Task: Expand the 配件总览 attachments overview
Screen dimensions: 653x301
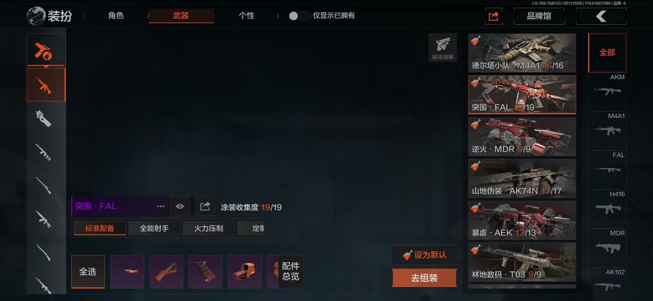Action: coord(291,271)
